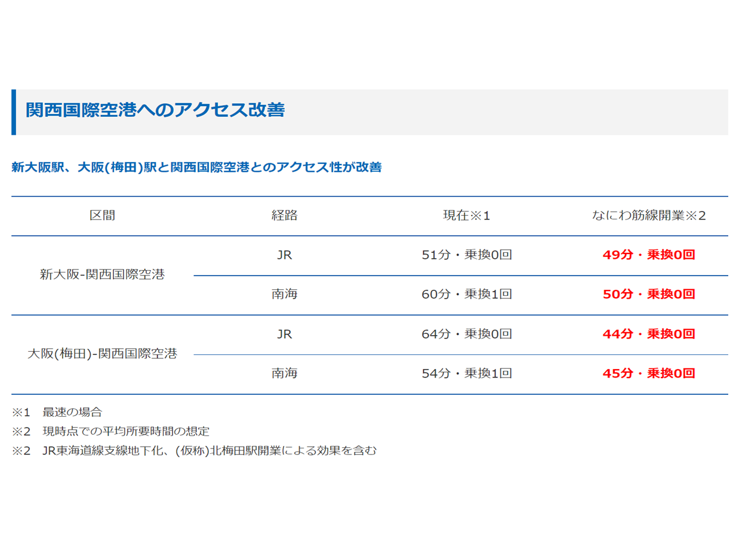
Task: Select the 現在※1 column header
Action: [466, 216]
